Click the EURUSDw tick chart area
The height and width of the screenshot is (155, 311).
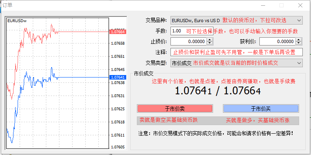click(57, 83)
